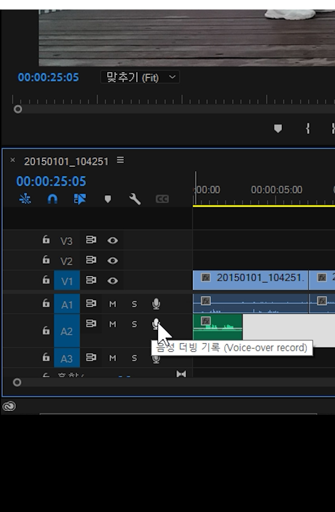Viewport: 335px width, 512px height.
Task: Toggle the CC caption track options
Action: 162,199
